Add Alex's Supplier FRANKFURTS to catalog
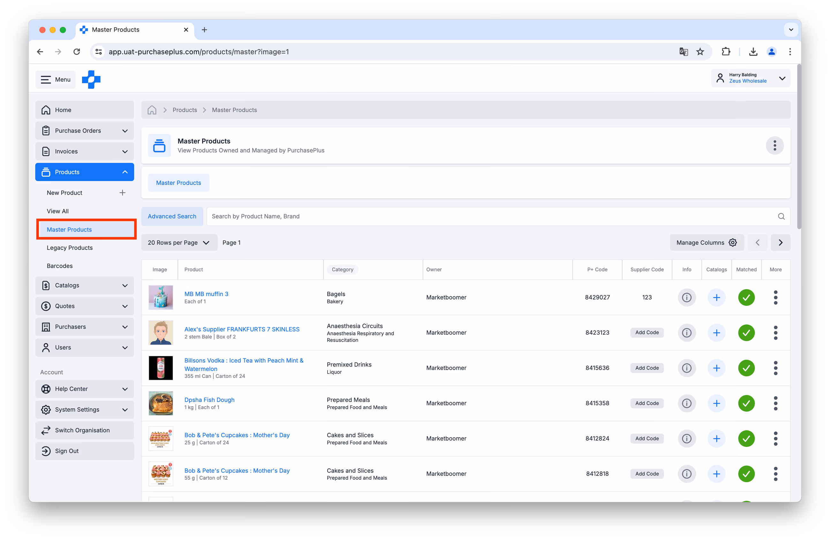This screenshot has height=540, width=830. 716,333
